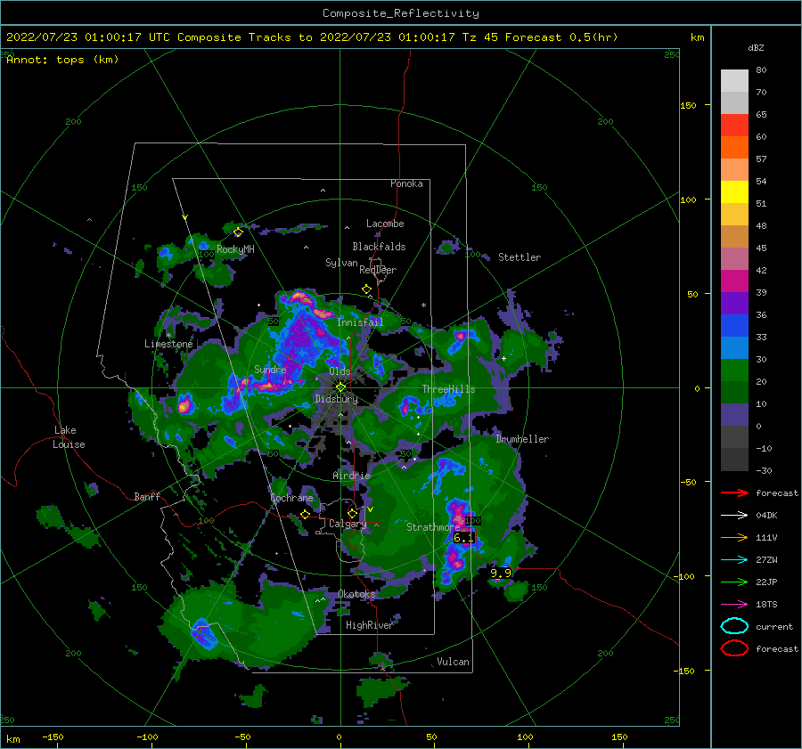Select the yellow swatch between 54 and 51 dBZ
Viewport: 802px width, 749px height.
(x=734, y=192)
